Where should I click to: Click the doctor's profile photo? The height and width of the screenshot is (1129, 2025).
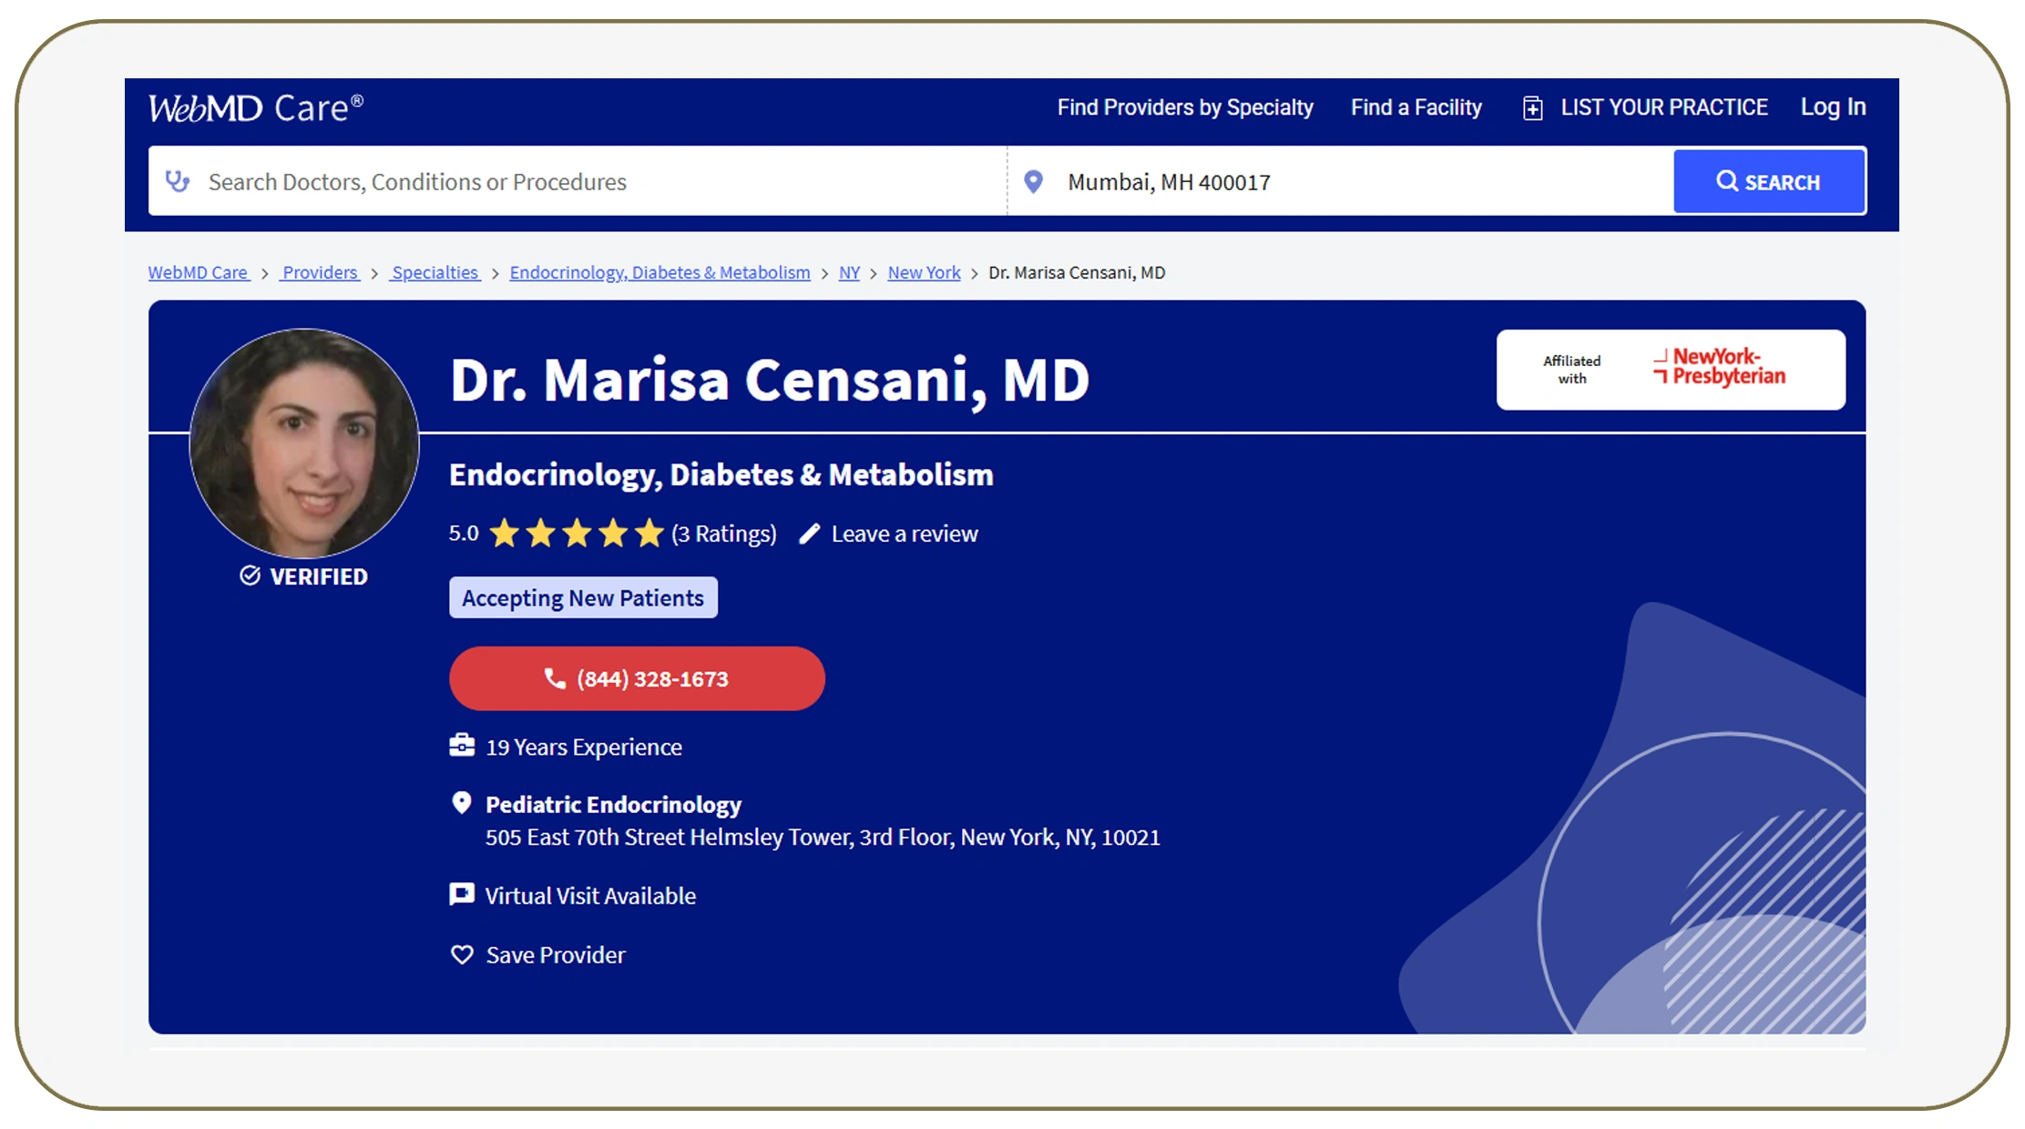point(304,443)
